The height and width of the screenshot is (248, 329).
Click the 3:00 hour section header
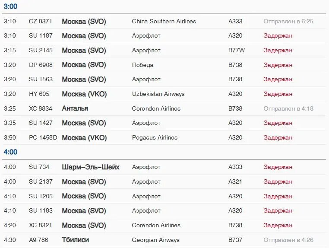10,6
